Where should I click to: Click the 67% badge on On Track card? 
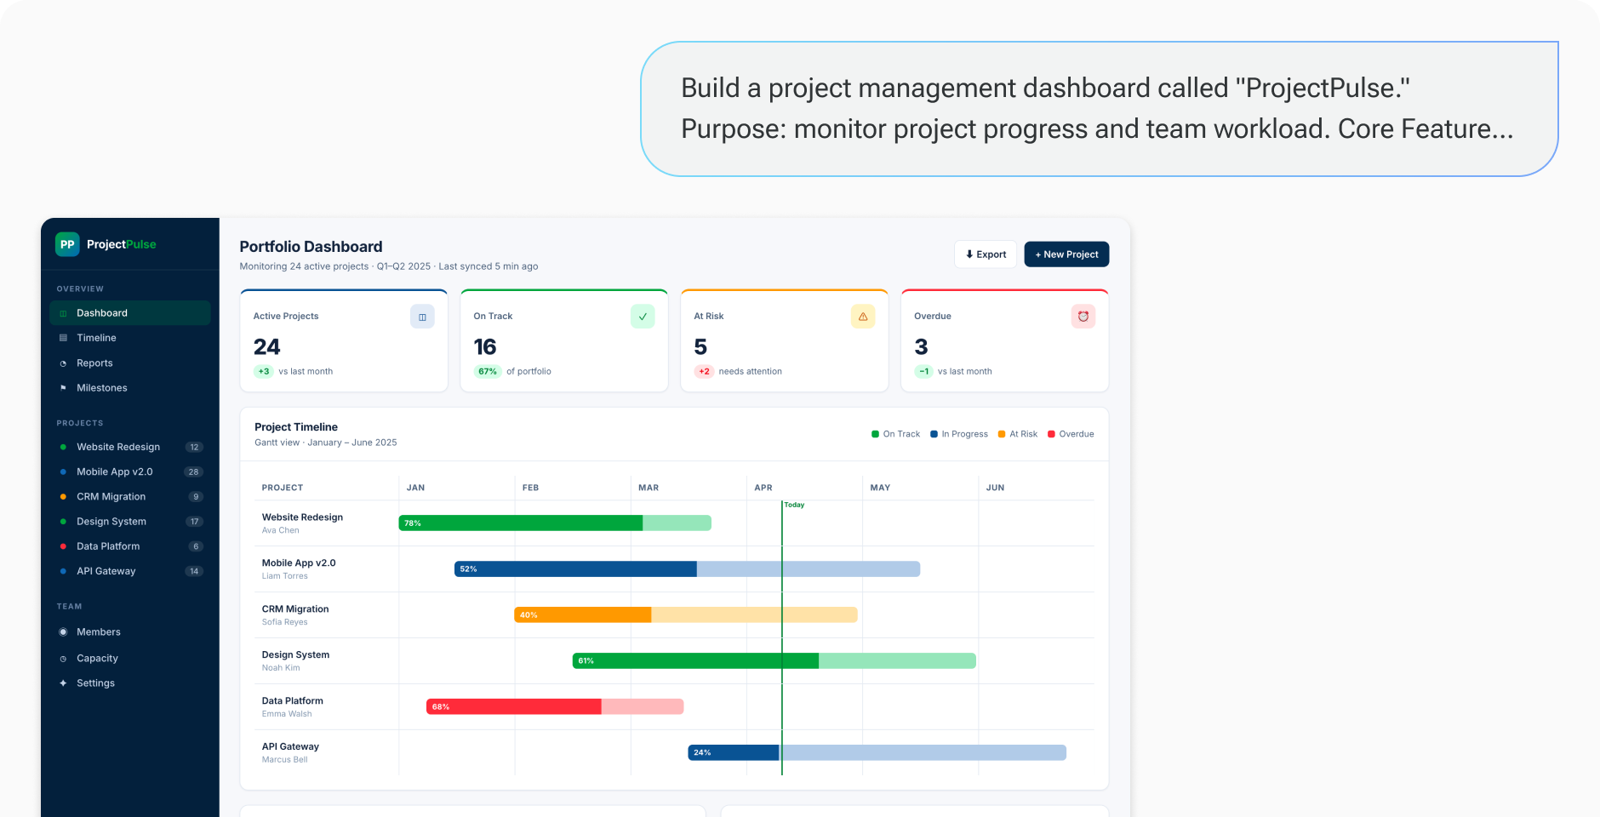coord(488,372)
